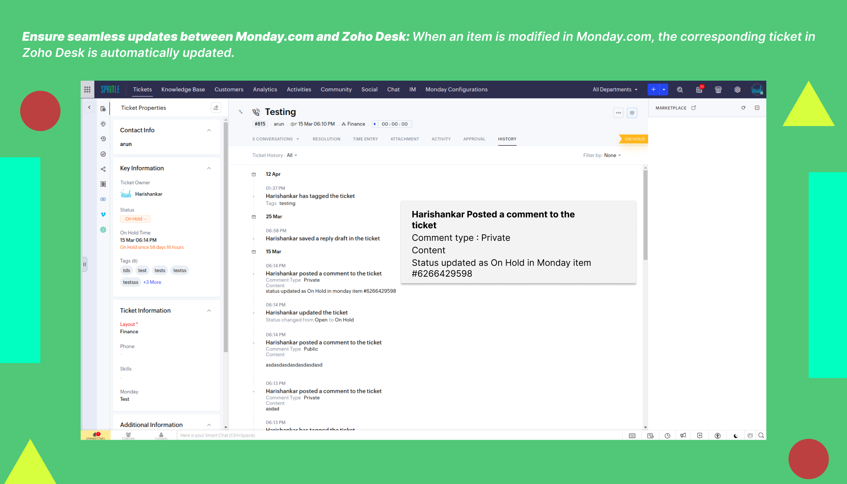Image resolution: width=847 pixels, height=484 pixels.
Task: Collapse the Key Information section
Action: click(209, 168)
